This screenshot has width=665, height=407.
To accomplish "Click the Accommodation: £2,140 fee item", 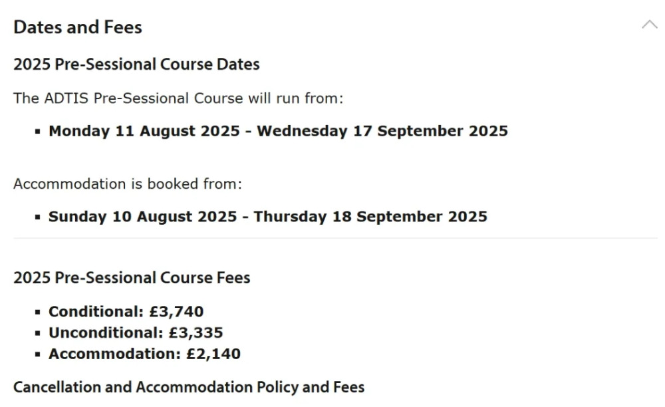I will click(144, 354).
